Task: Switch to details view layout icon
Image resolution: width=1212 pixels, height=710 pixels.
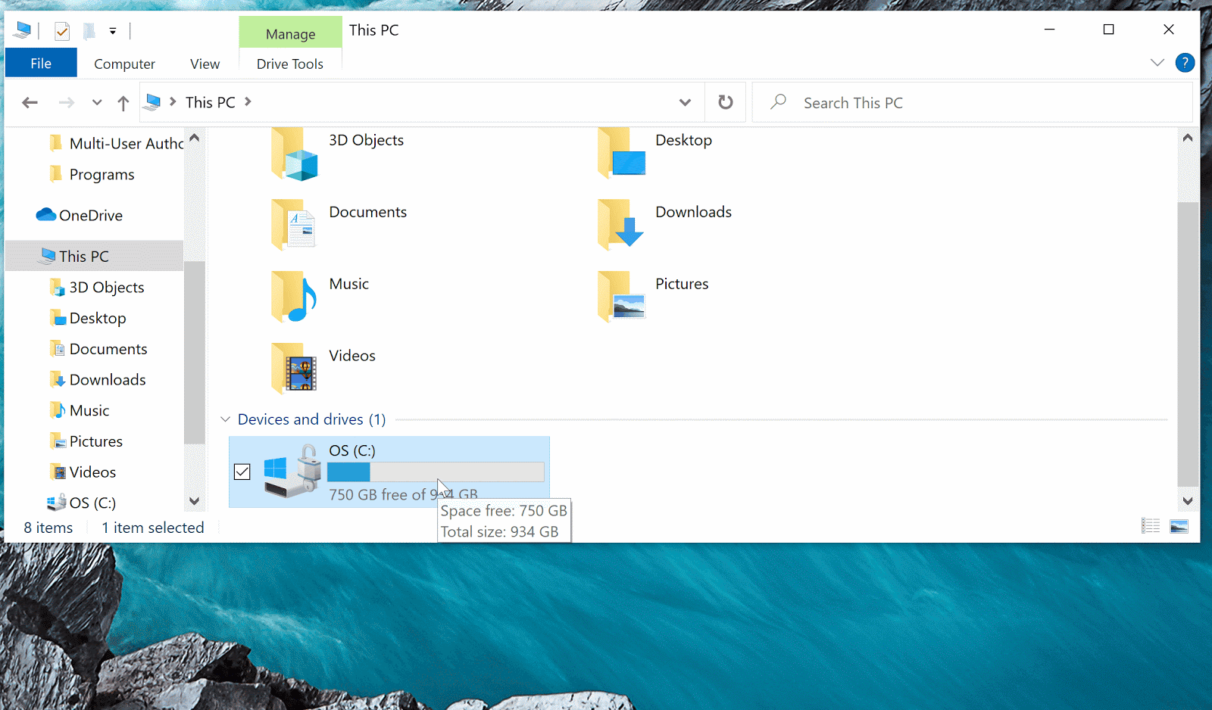Action: 1151,526
